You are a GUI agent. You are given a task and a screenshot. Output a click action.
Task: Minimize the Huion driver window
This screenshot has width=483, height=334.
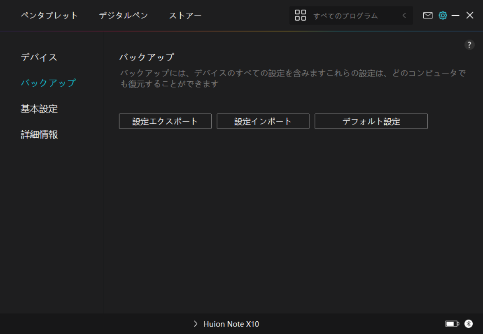[x=455, y=16]
